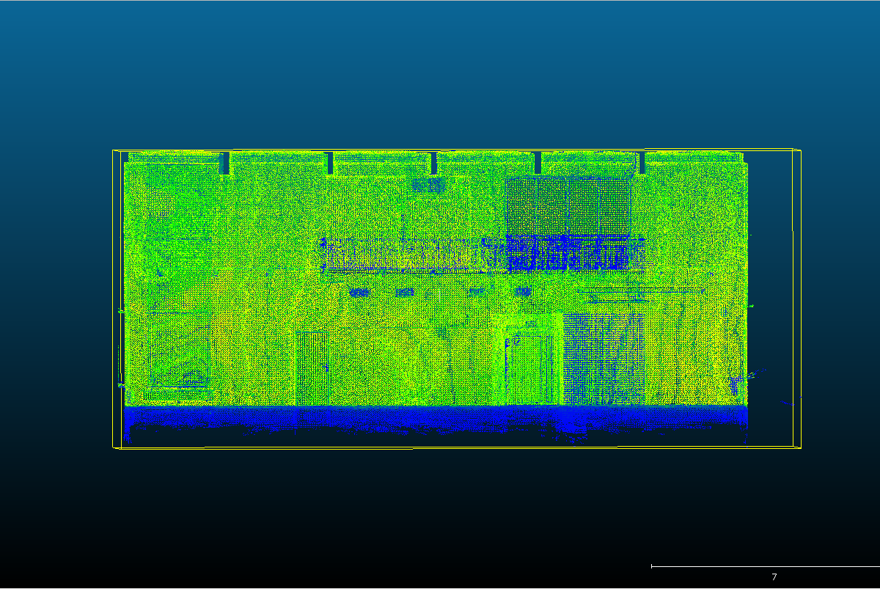Image resolution: width=880 pixels, height=589 pixels.
Task: Click the leftmost dark notch on roofline
Action: click(x=224, y=163)
